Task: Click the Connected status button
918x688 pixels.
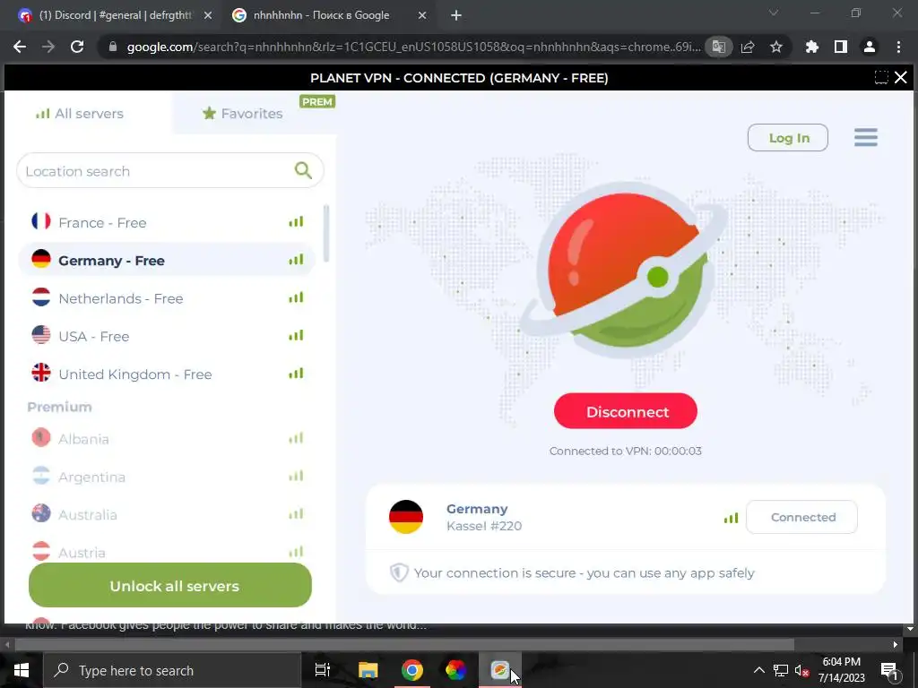Action: click(802, 517)
